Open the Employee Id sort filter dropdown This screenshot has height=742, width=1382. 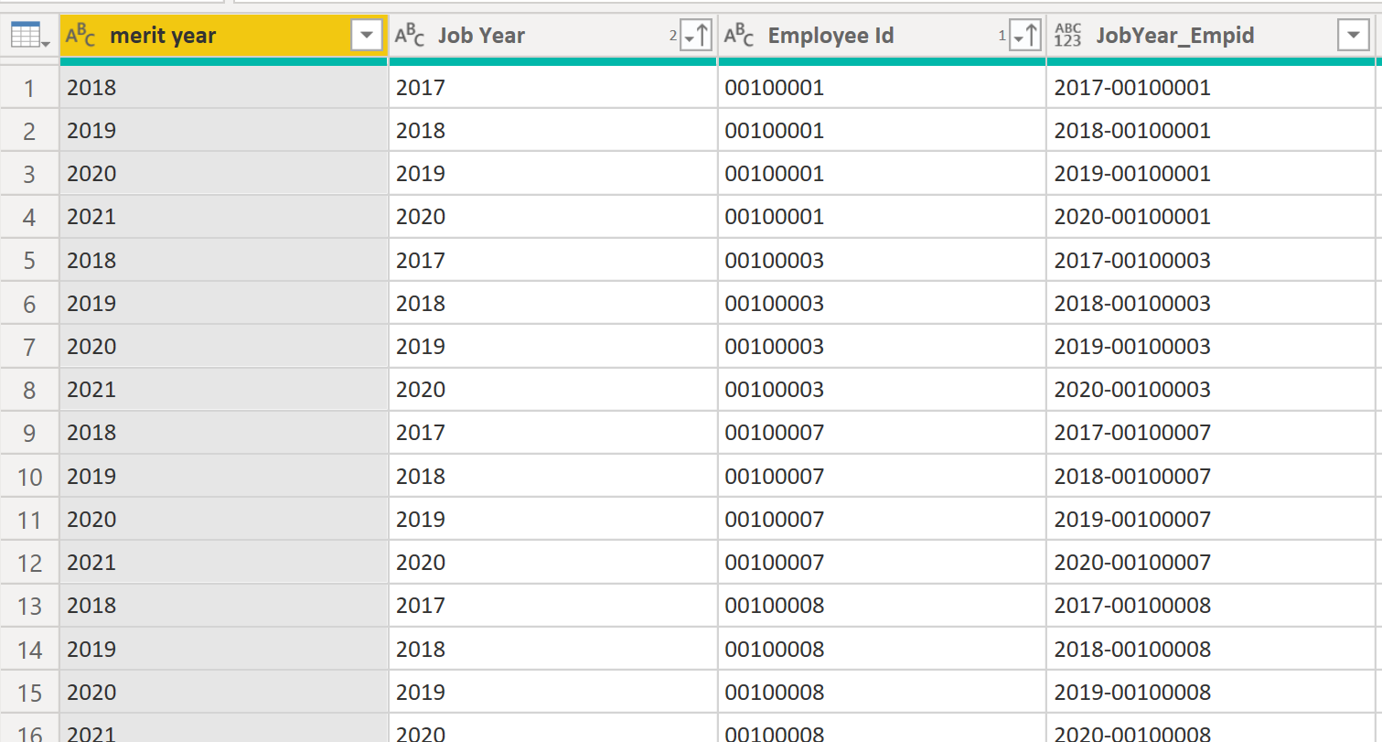[1025, 37]
